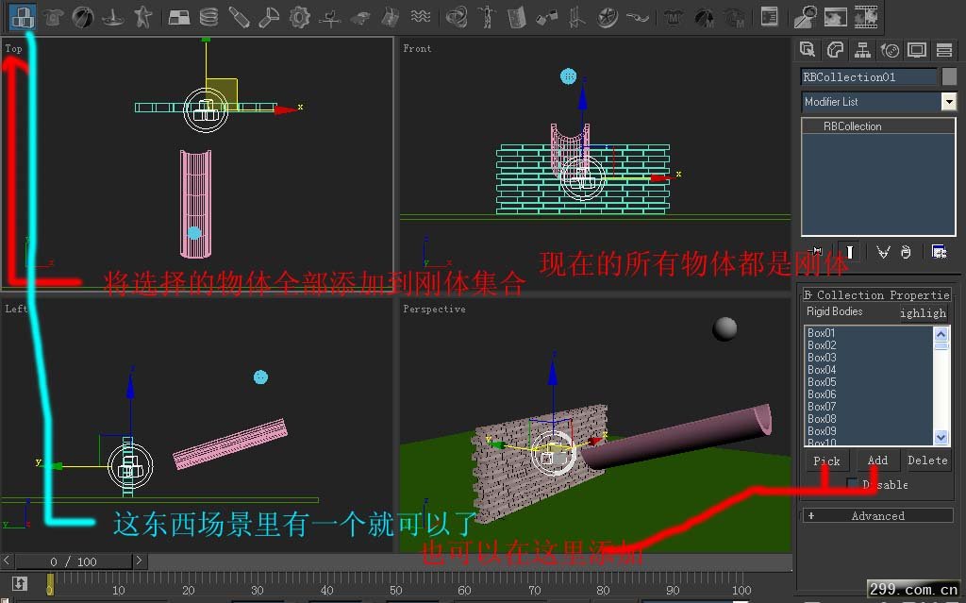Select Box05 in Rigid Bodies list
Screen dimensions: 966x603
[823, 382]
